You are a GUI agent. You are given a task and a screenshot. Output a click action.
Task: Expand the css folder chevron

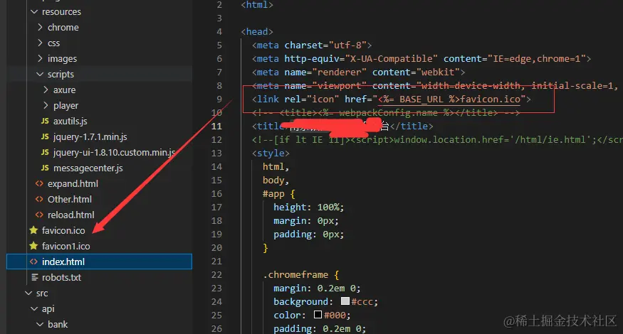pos(40,43)
